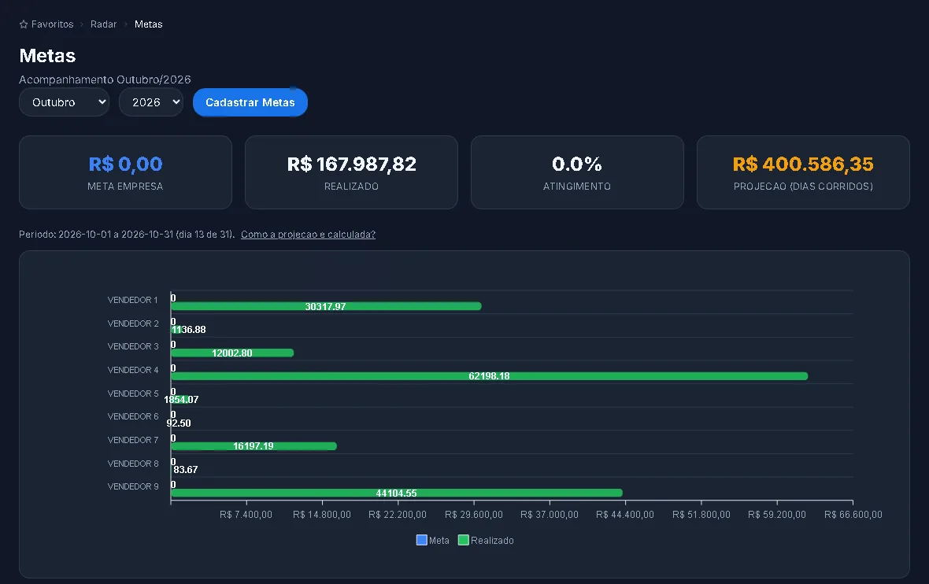Click the VENDEDOR 6 axis label

133,416
